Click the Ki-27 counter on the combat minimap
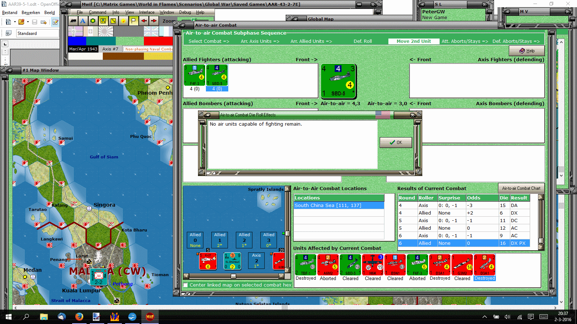The image size is (577, 324). tap(208, 261)
